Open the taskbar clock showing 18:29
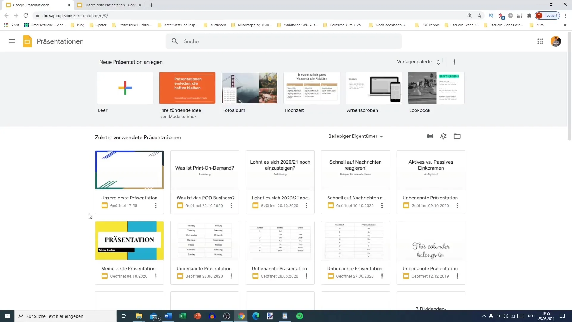572x322 pixels. point(546,316)
